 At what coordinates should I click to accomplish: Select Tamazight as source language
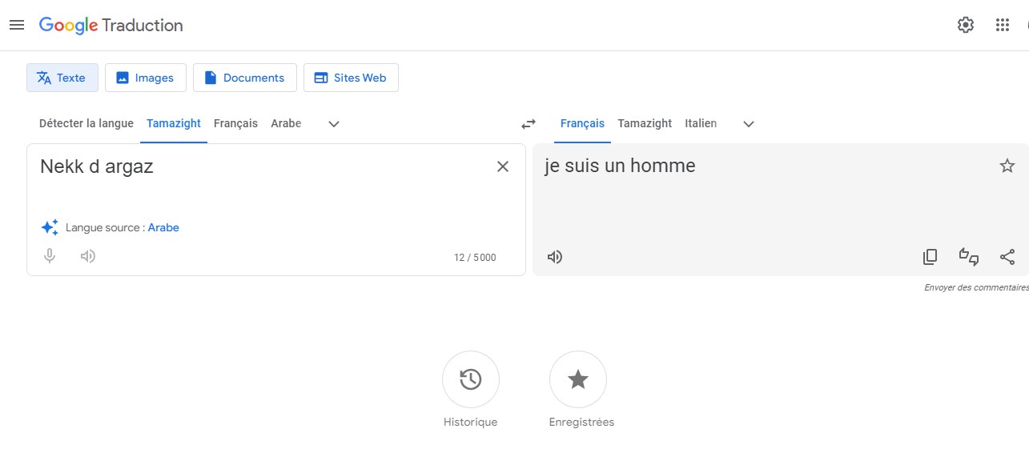pyautogui.click(x=174, y=123)
